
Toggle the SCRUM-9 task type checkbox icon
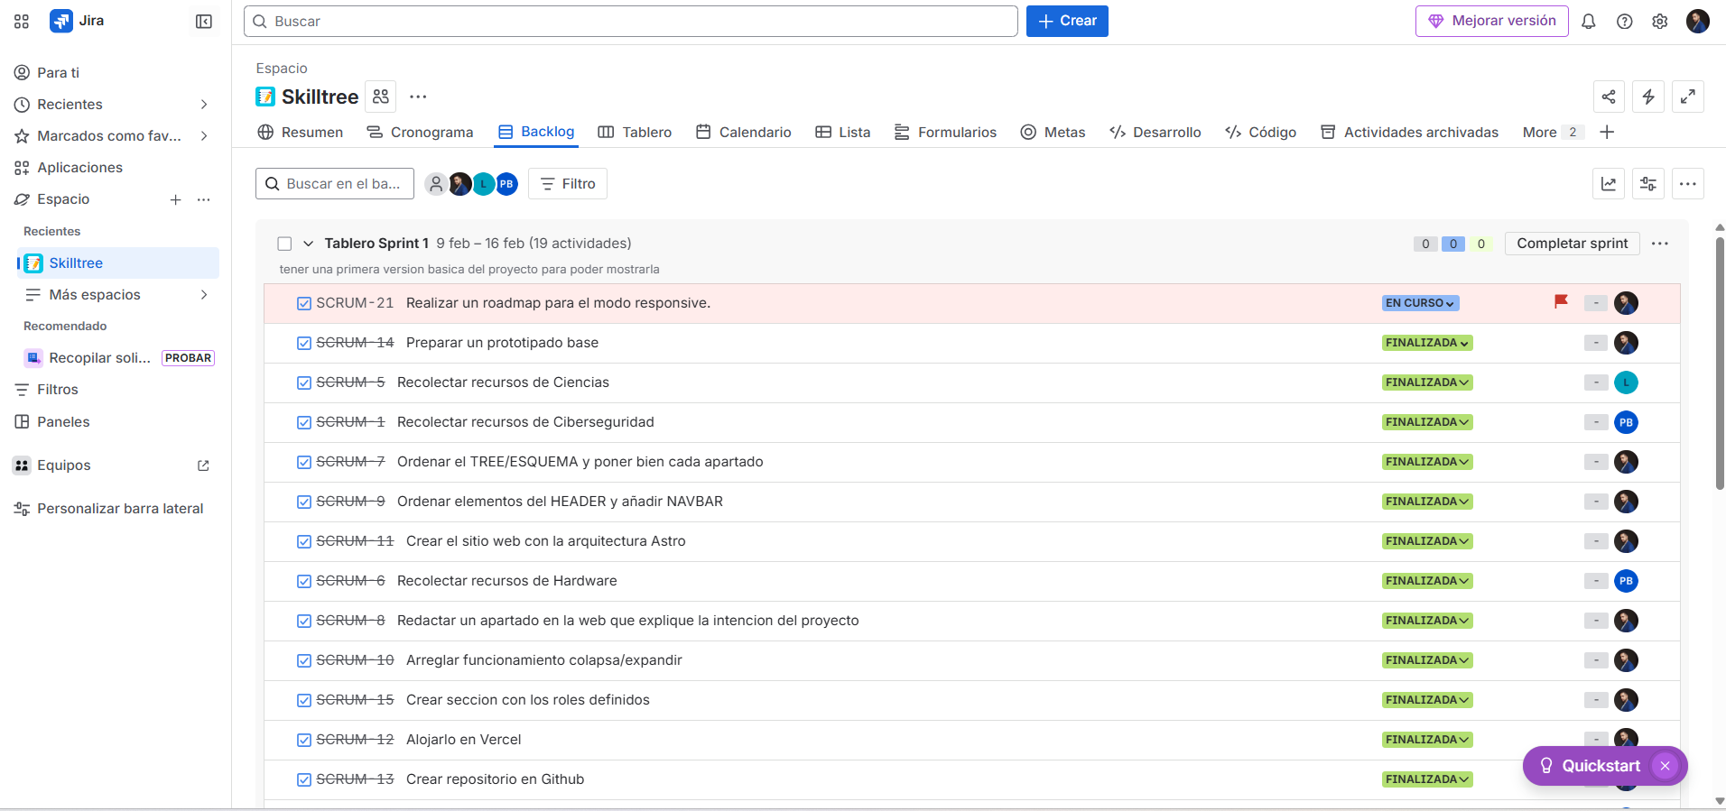[304, 502]
